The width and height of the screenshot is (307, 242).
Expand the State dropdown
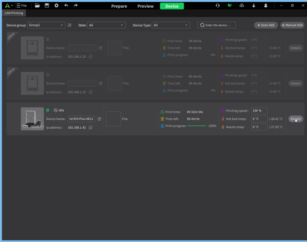106,25
